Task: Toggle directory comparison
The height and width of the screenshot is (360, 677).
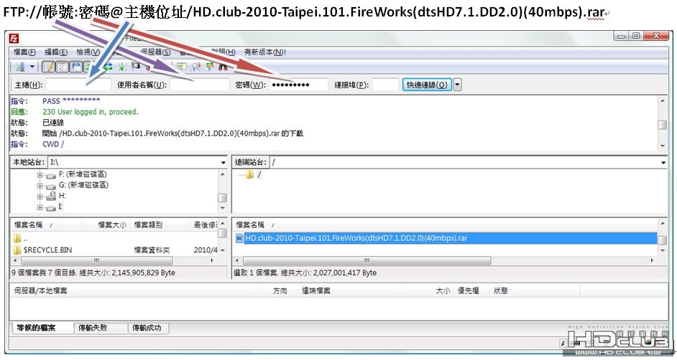Action: (x=195, y=67)
